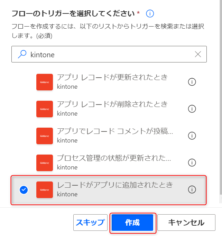Click the 作成 button
Viewport: 222px width, 236px height.
tap(132, 223)
